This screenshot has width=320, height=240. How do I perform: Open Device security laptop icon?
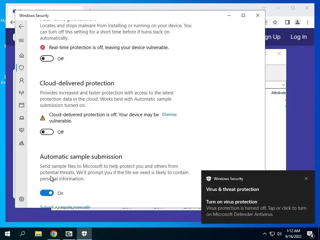22,118
